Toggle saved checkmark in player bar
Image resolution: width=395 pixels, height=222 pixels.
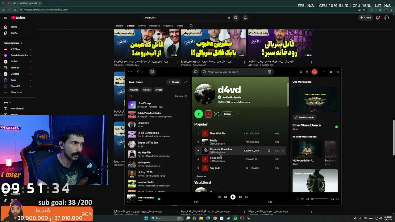159,199
